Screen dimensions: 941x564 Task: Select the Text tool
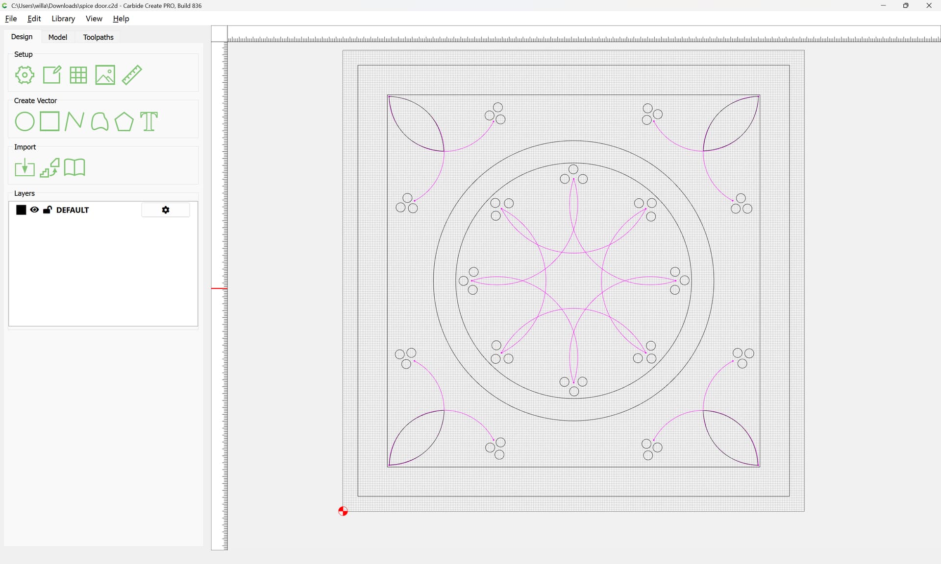[x=149, y=121]
